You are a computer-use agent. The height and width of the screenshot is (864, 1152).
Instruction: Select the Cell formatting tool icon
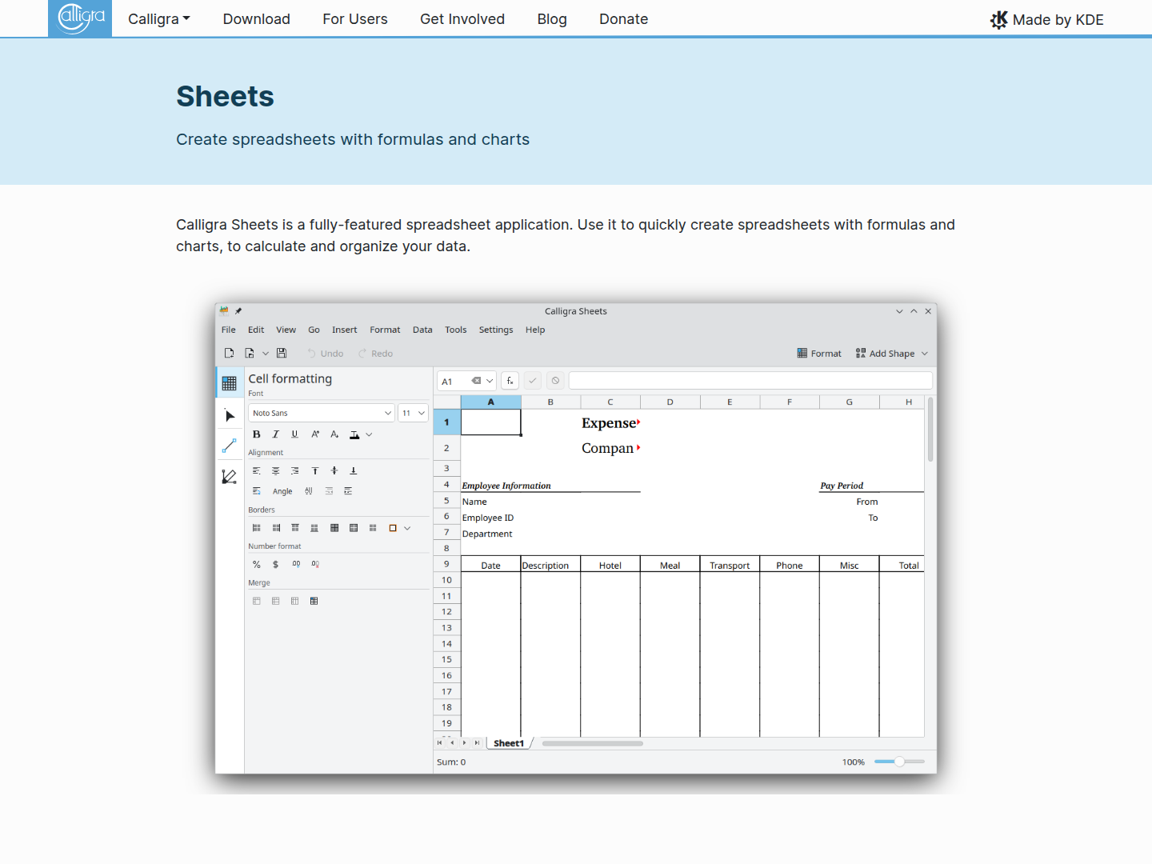point(230,383)
